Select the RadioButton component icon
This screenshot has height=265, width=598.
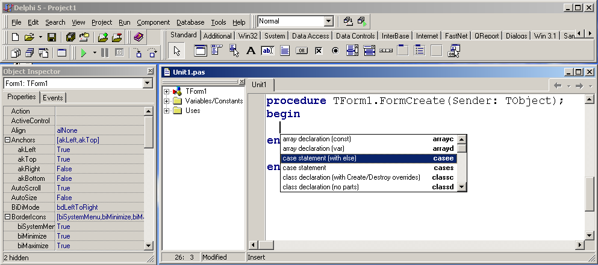335,50
